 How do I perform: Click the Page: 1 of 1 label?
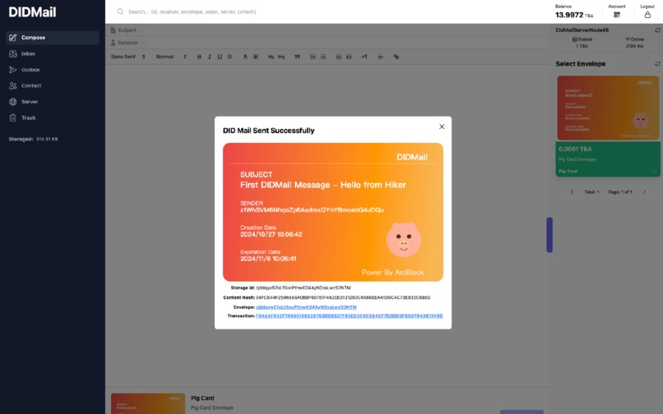pos(620,191)
